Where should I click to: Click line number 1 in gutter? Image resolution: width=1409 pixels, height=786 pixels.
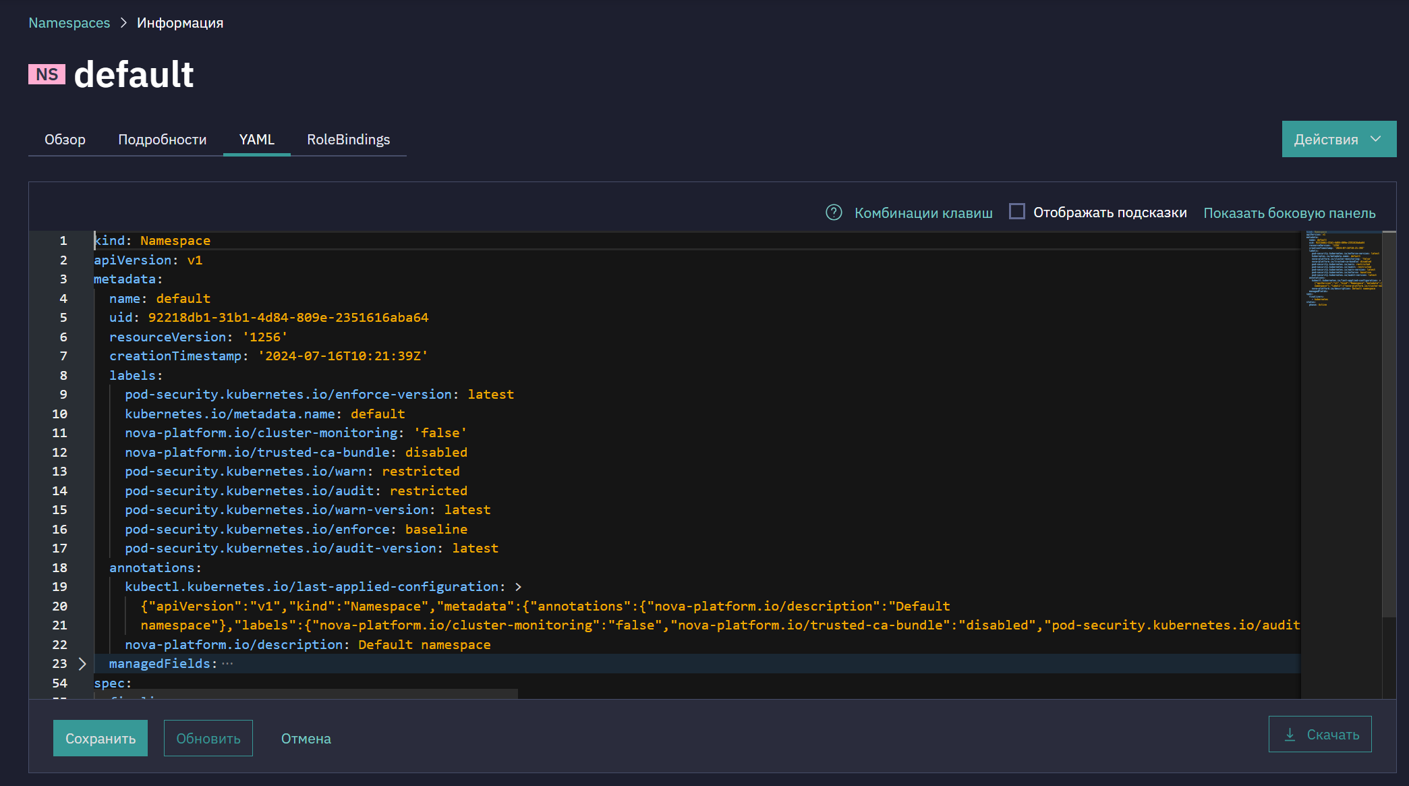coord(63,241)
